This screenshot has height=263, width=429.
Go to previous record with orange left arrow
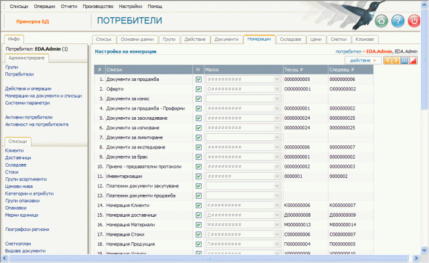(387, 60)
